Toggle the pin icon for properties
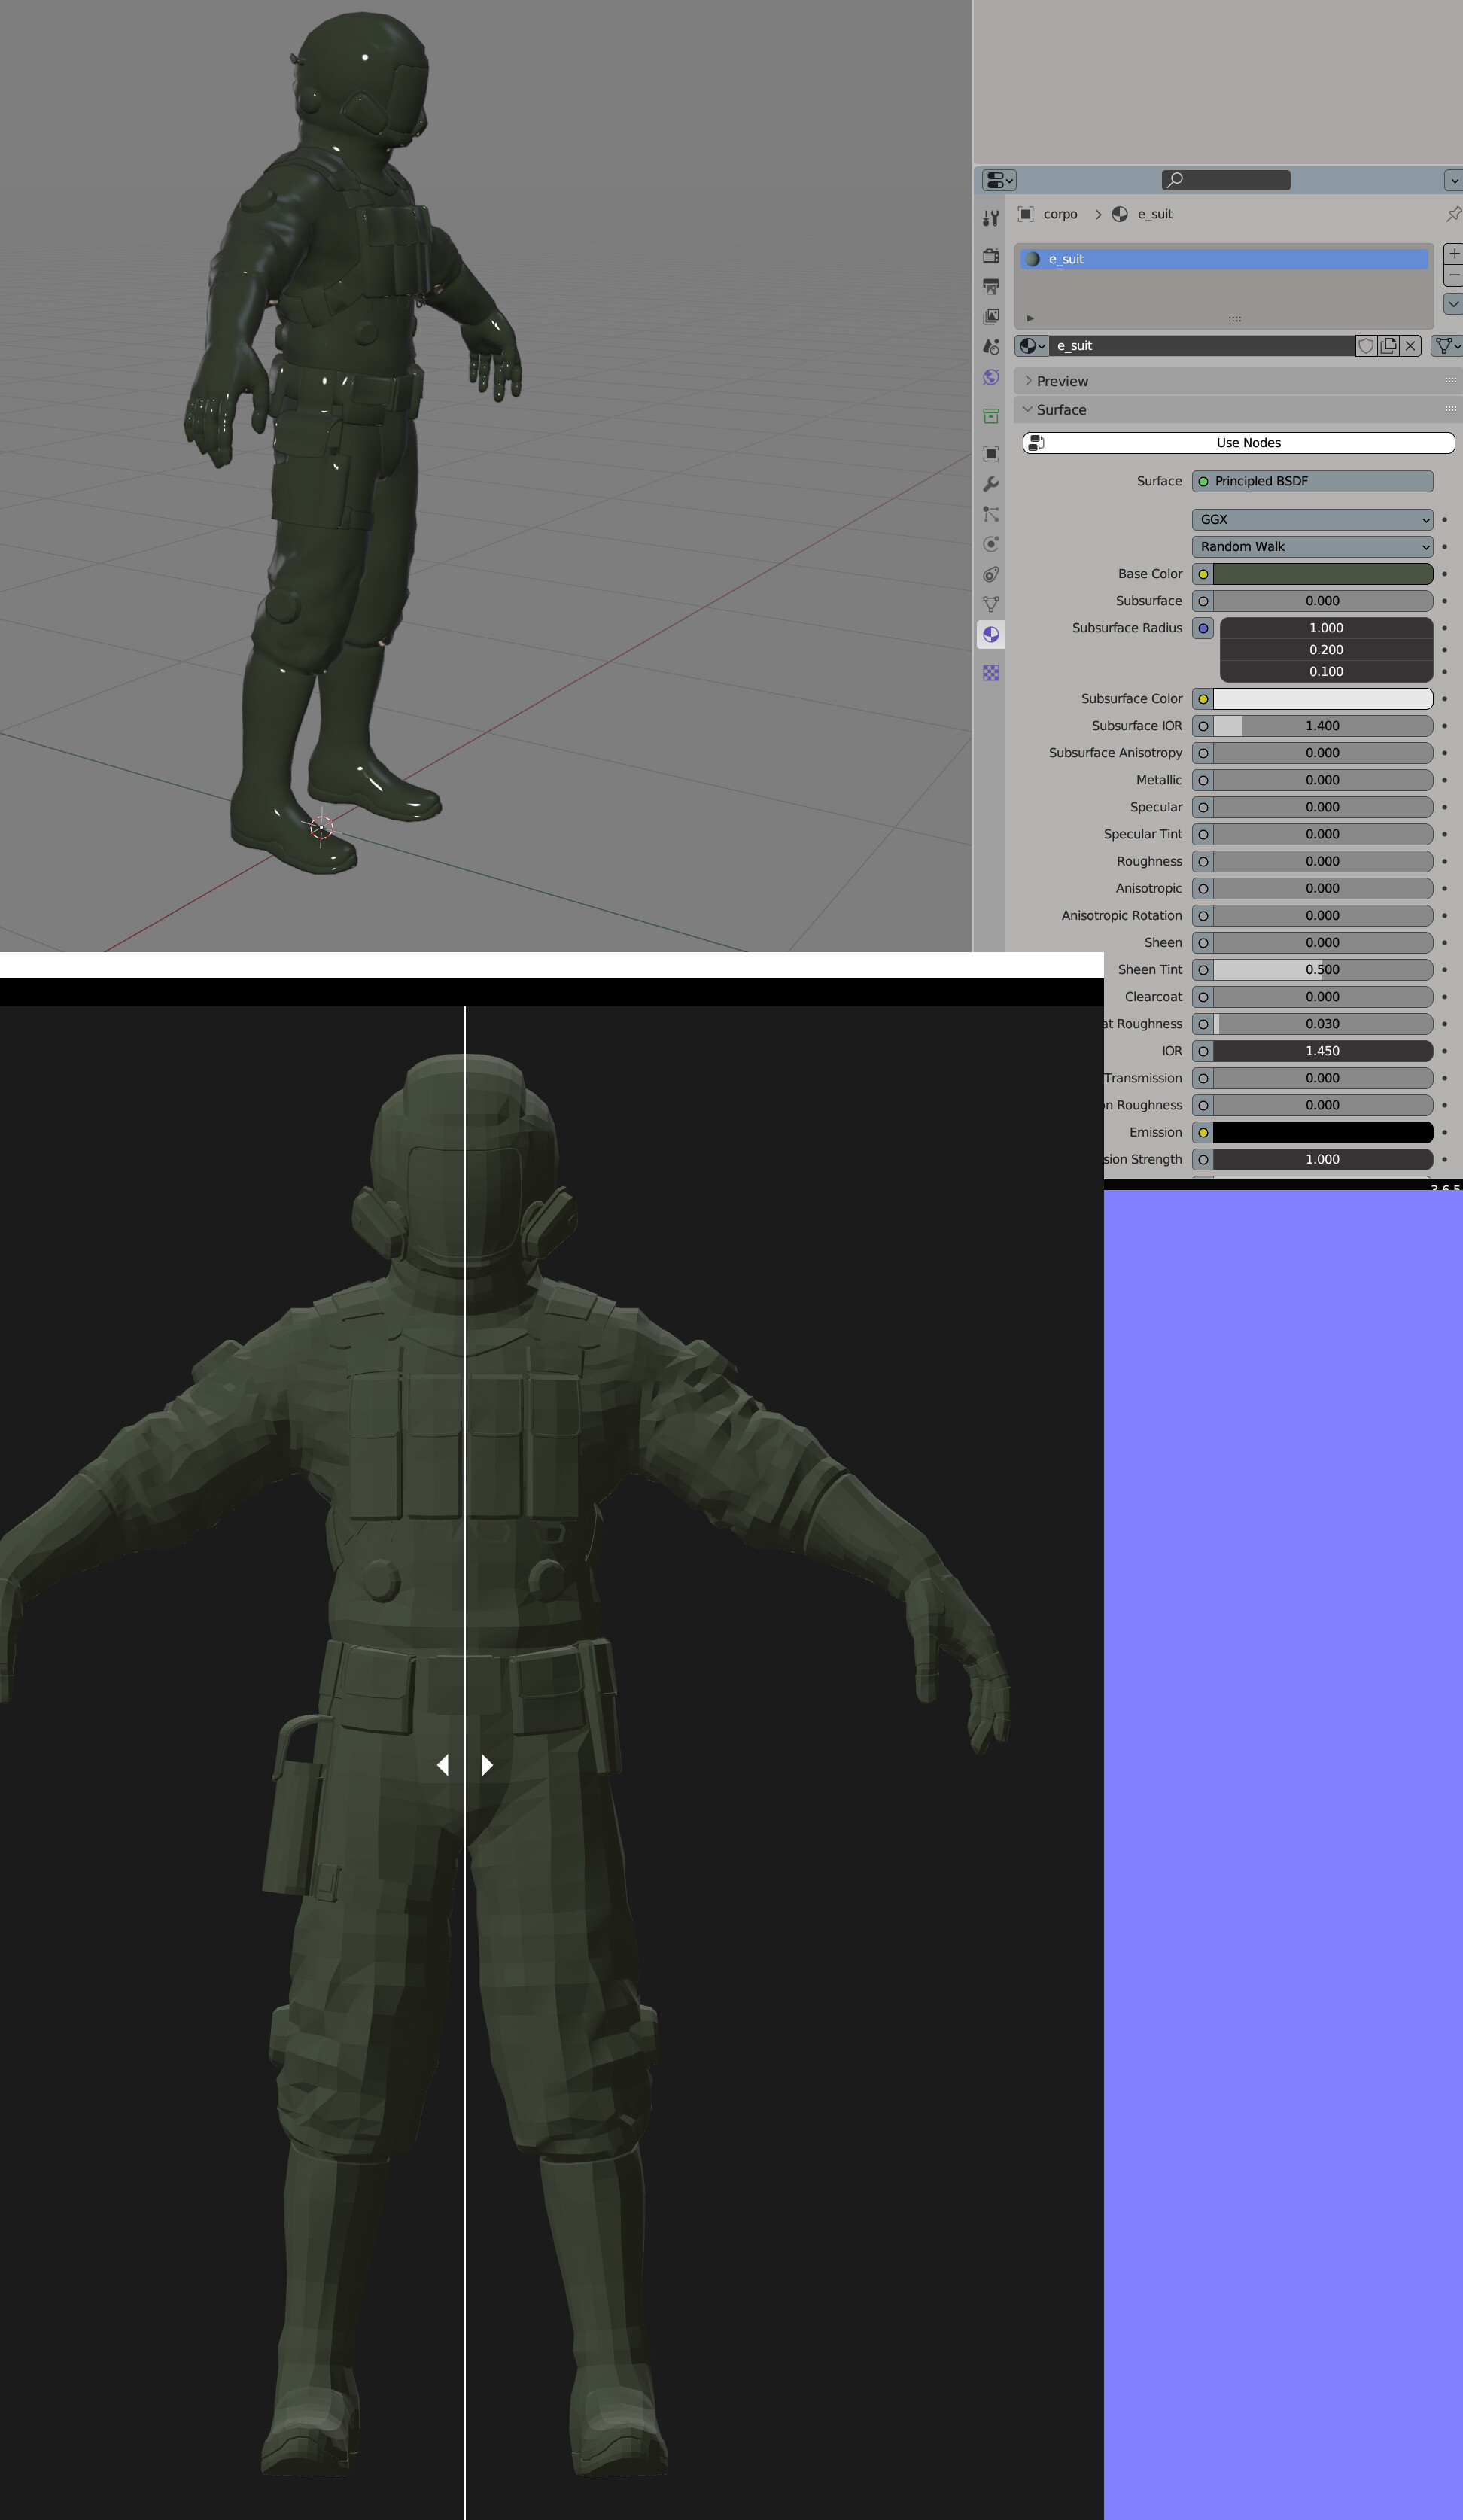 [x=1453, y=214]
